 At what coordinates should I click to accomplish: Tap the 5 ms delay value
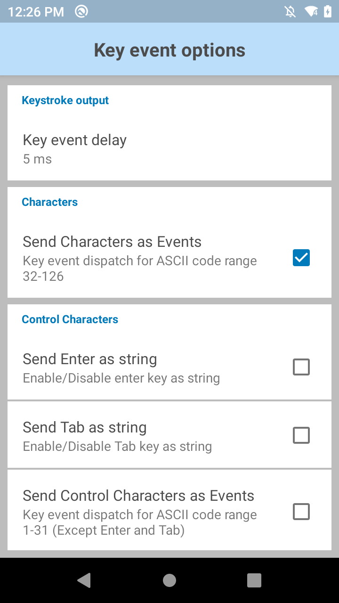pos(37,159)
